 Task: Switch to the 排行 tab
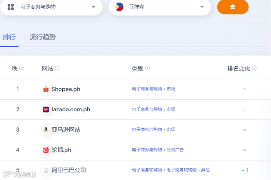pos(9,37)
